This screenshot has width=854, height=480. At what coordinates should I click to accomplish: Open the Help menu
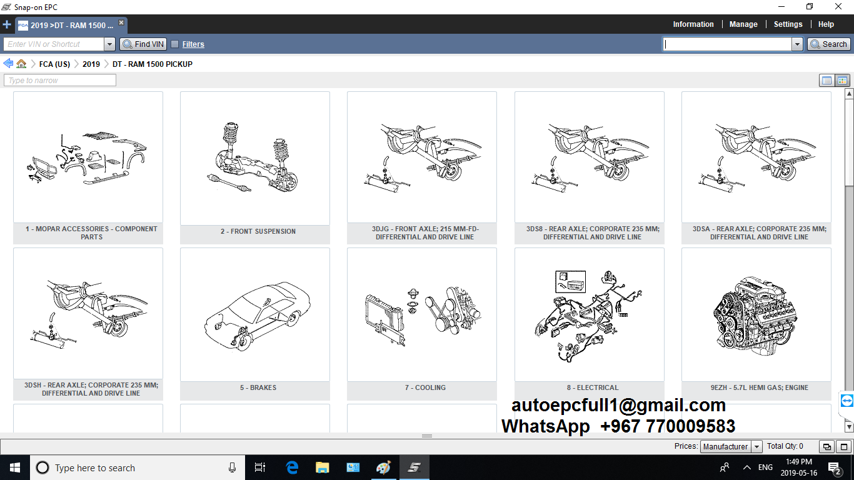(x=826, y=24)
